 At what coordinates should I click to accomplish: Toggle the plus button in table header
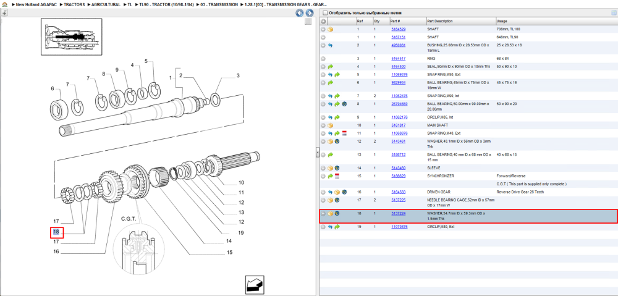point(323,21)
